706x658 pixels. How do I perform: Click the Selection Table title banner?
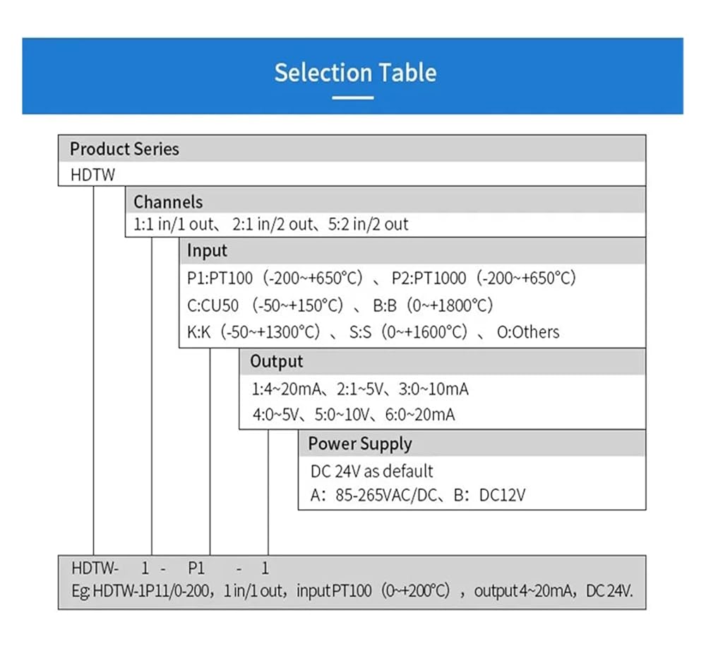352,75
